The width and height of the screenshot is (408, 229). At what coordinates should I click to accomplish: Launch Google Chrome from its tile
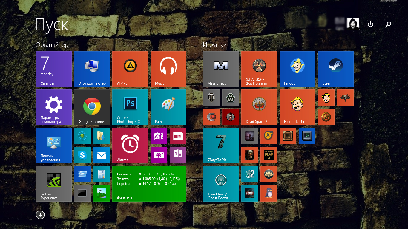(92, 107)
